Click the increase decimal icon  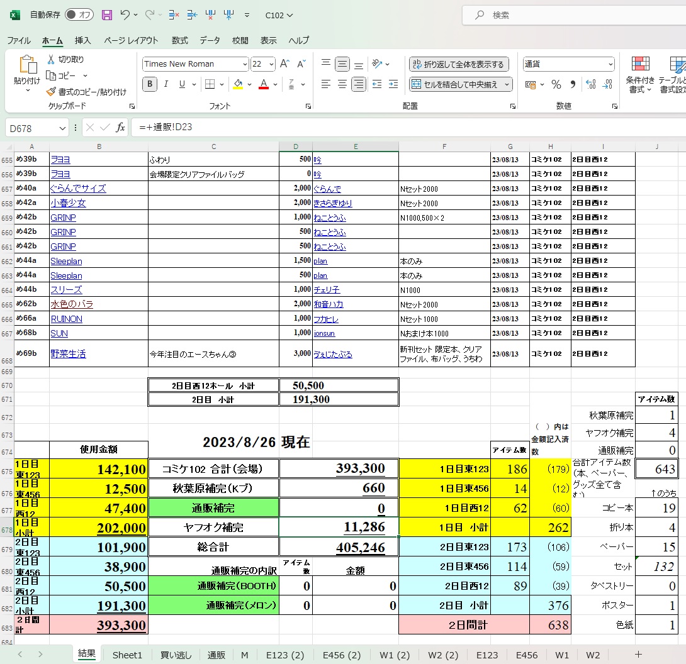(x=590, y=84)
